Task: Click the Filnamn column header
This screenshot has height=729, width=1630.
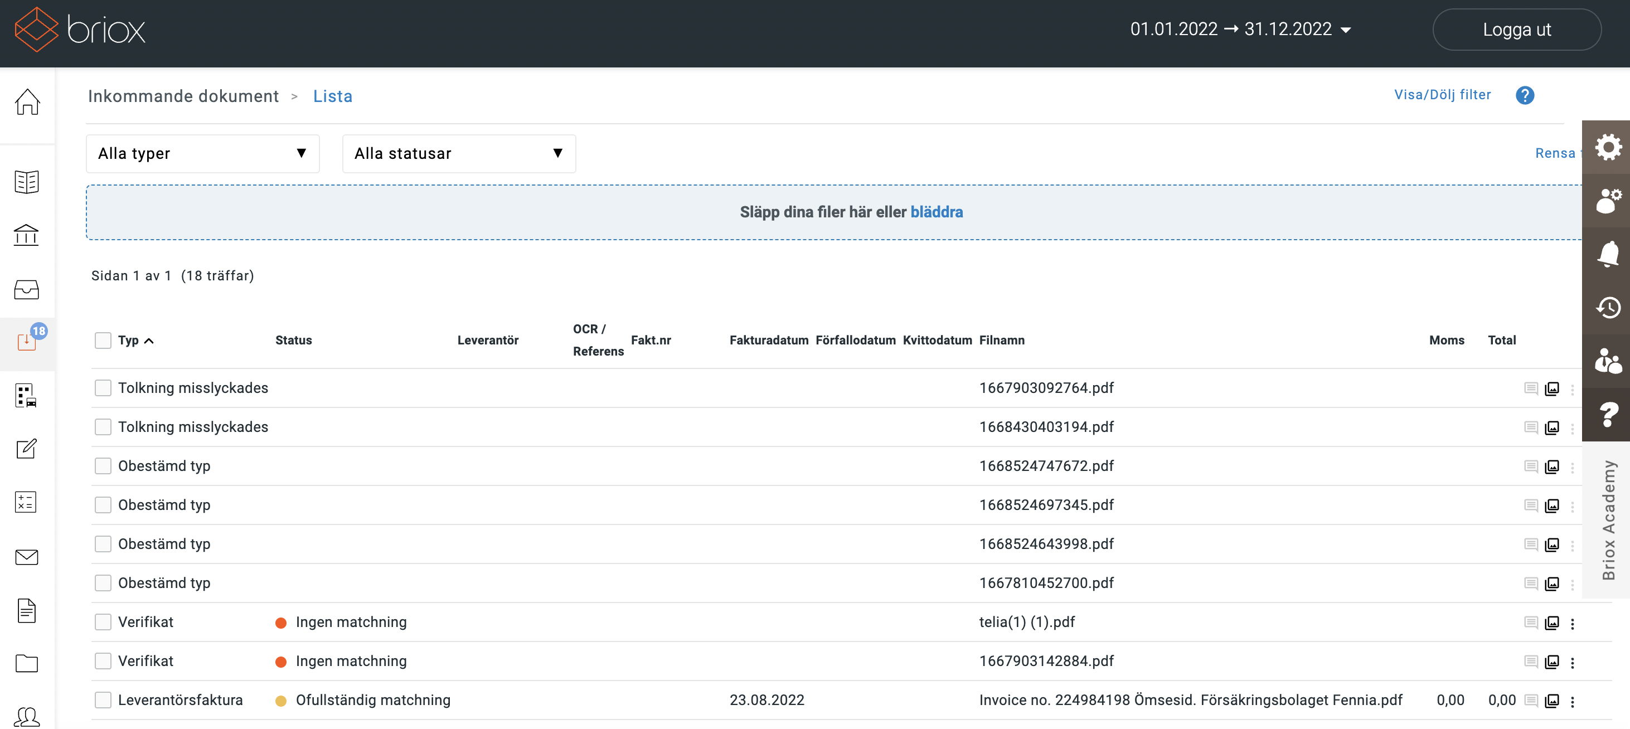Action: 1002,341
